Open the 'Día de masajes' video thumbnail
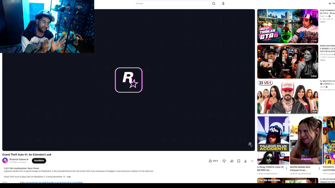Viewport: 335px width, 188px height. tap(288, 180)
